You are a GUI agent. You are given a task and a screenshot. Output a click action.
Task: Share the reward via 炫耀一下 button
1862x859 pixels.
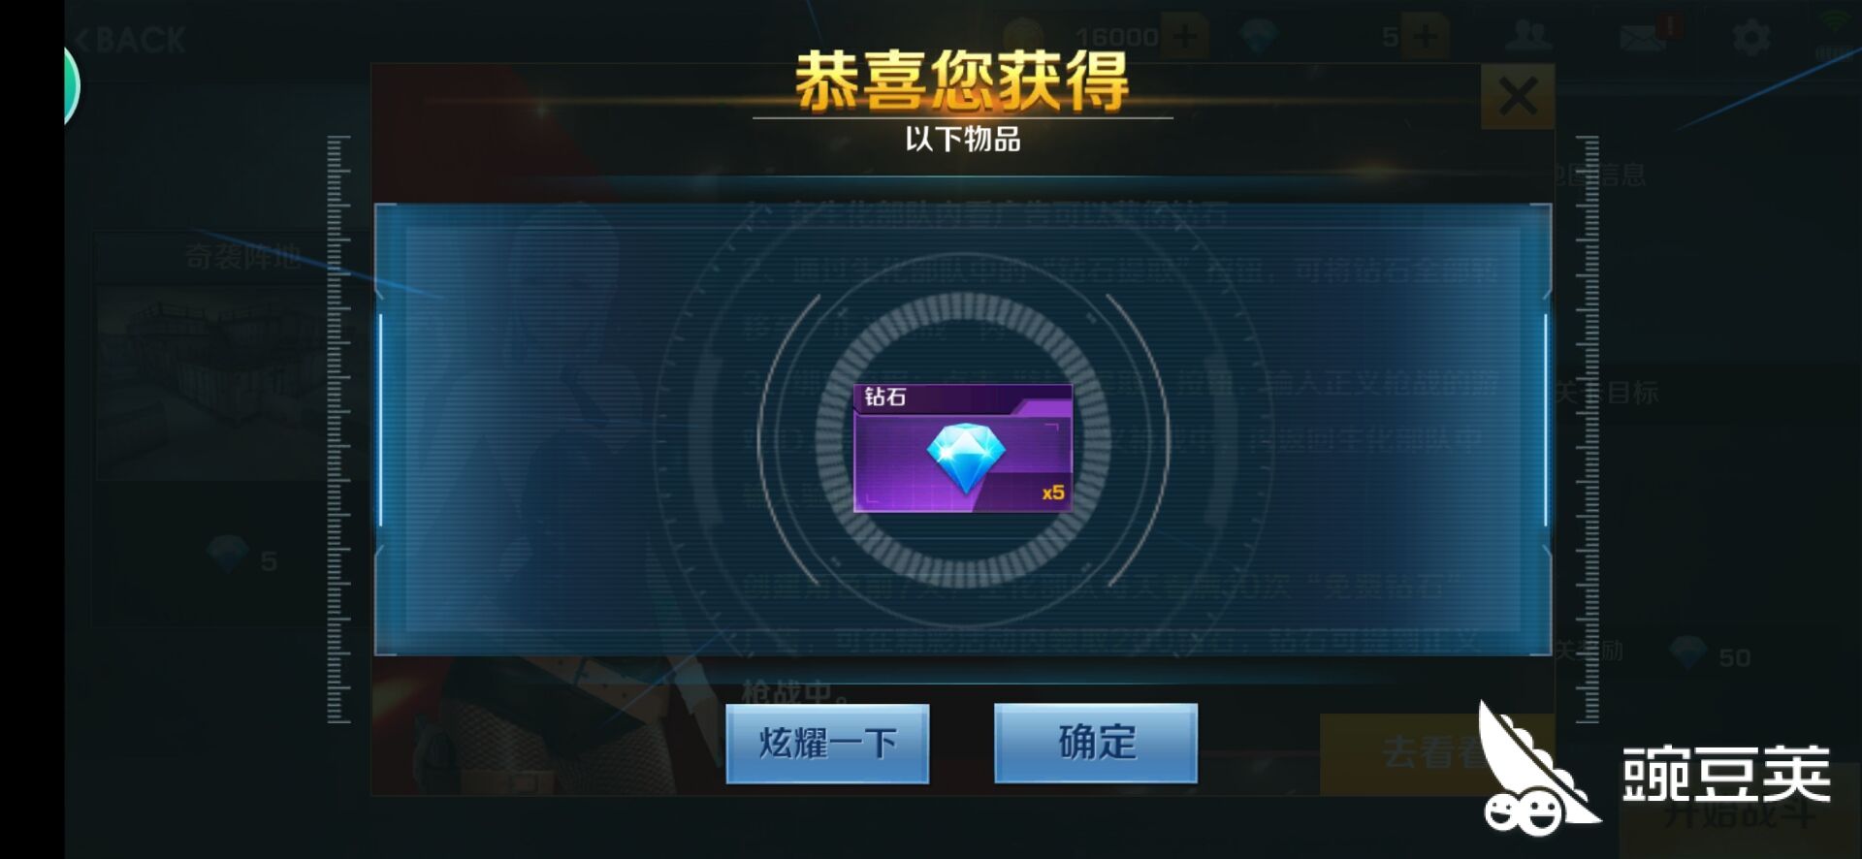(x=827, y=743)
